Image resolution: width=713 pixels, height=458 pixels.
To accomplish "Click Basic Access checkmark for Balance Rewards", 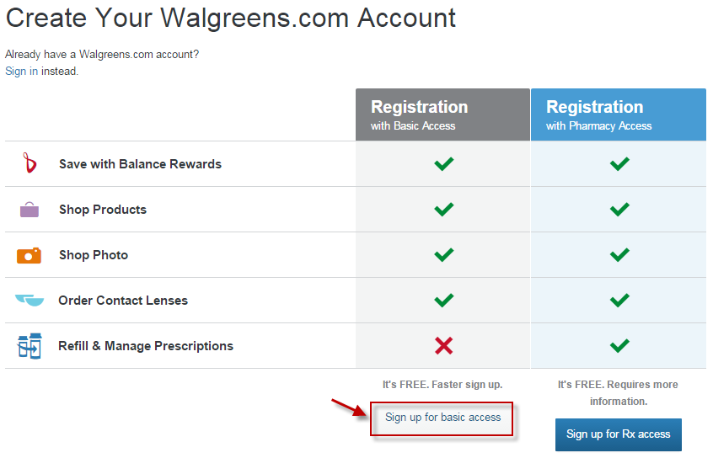I will coord(444,163).
